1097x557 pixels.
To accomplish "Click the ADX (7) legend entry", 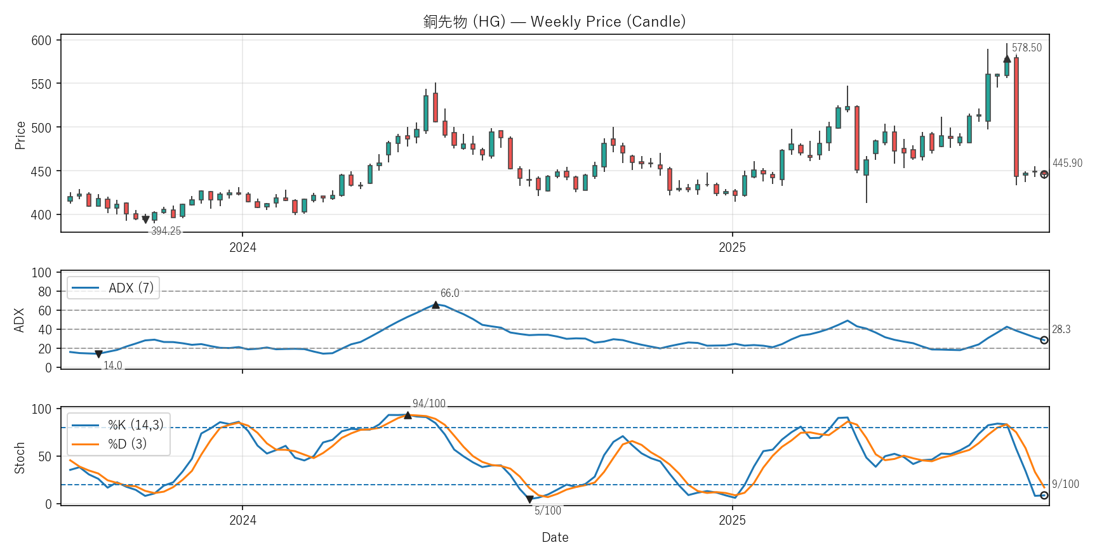I will point(113,288).
